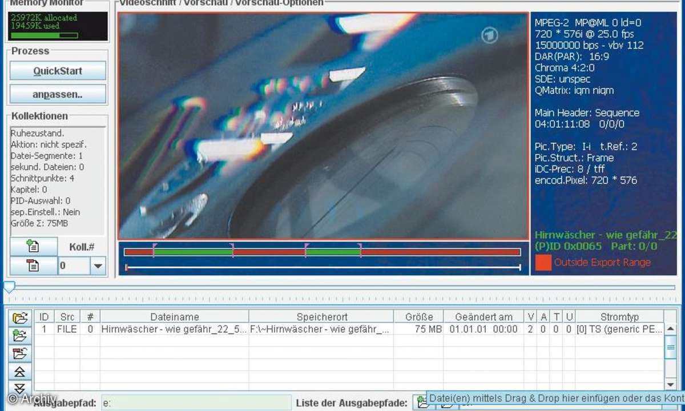Add a file via green-plus folder icon
Viewport: 685px width, 411px height.
pos(20,336)
